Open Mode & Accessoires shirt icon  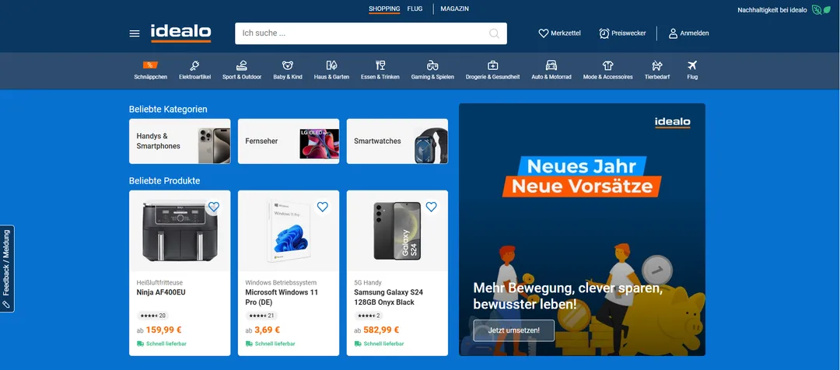[607, 65]
